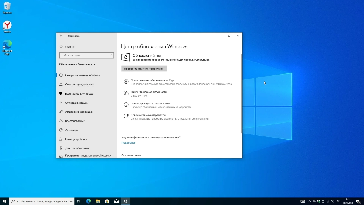Minimize the Параметры window
Image resolution: width=364 pixels, height=205 pixels.
(220, 36)
